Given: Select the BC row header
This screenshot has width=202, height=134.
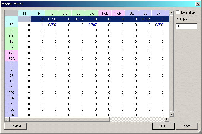Looking at the screenshot, I should [x=11, y=64].
